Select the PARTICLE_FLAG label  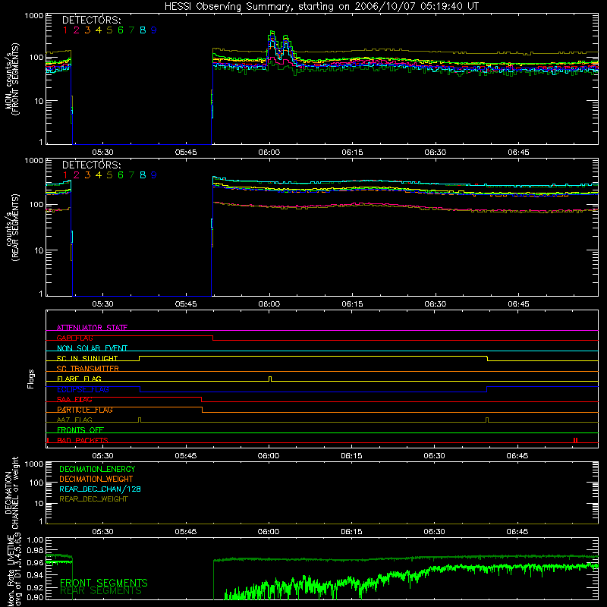coord(85,410)
